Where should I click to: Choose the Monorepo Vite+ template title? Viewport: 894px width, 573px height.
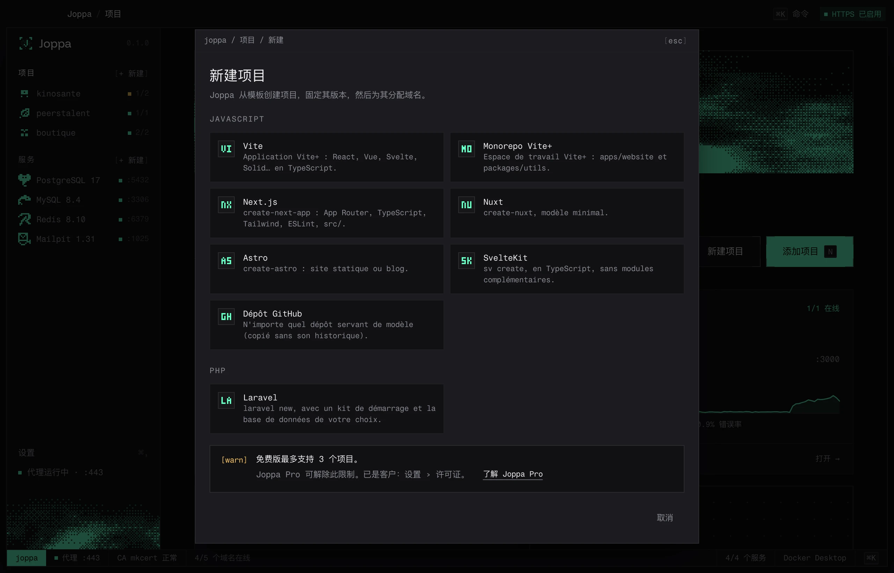click(518, 146)
